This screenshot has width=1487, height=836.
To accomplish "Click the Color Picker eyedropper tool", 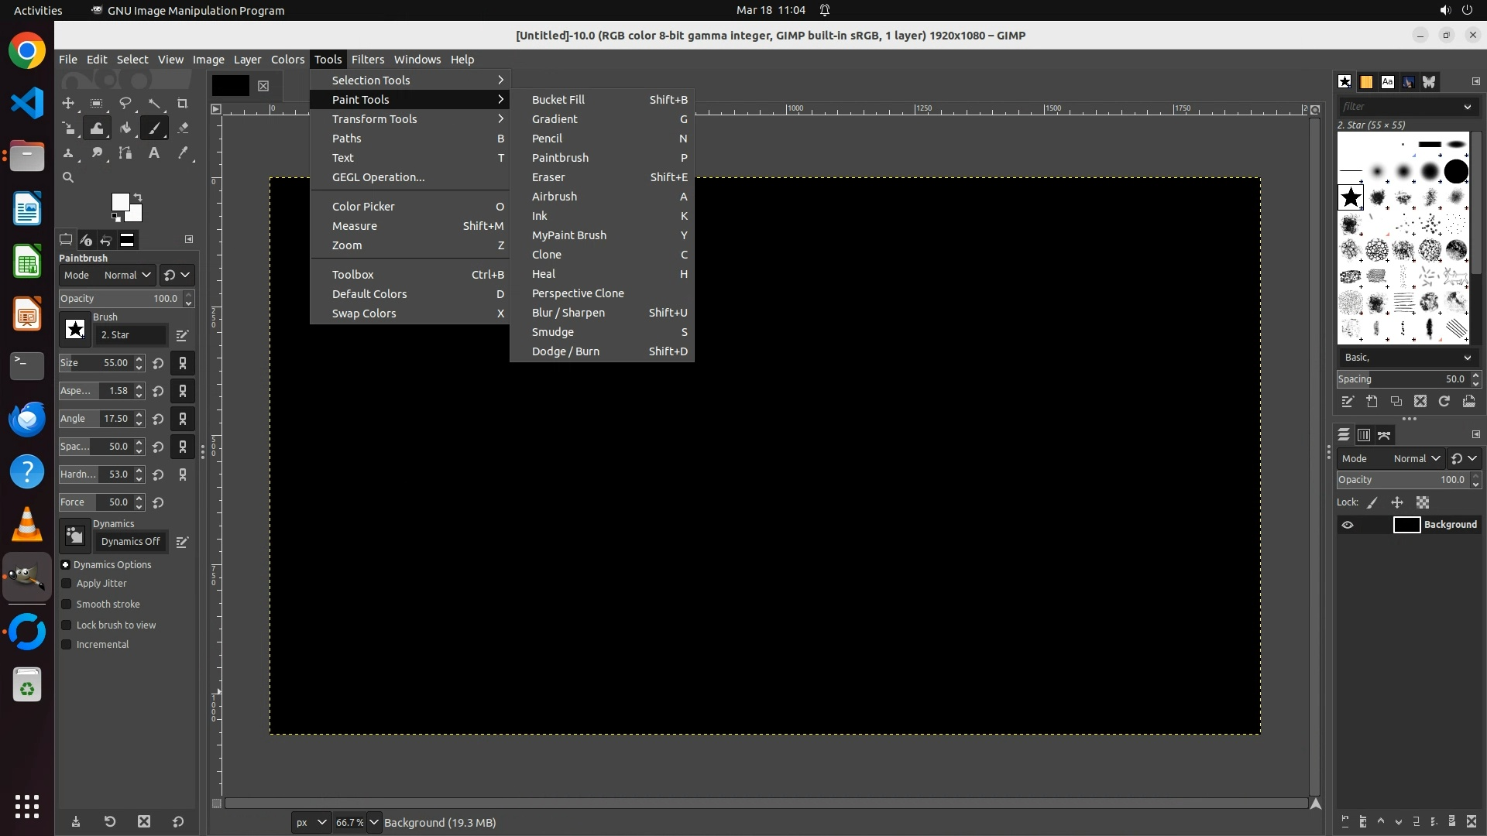I will pos(183,153).
